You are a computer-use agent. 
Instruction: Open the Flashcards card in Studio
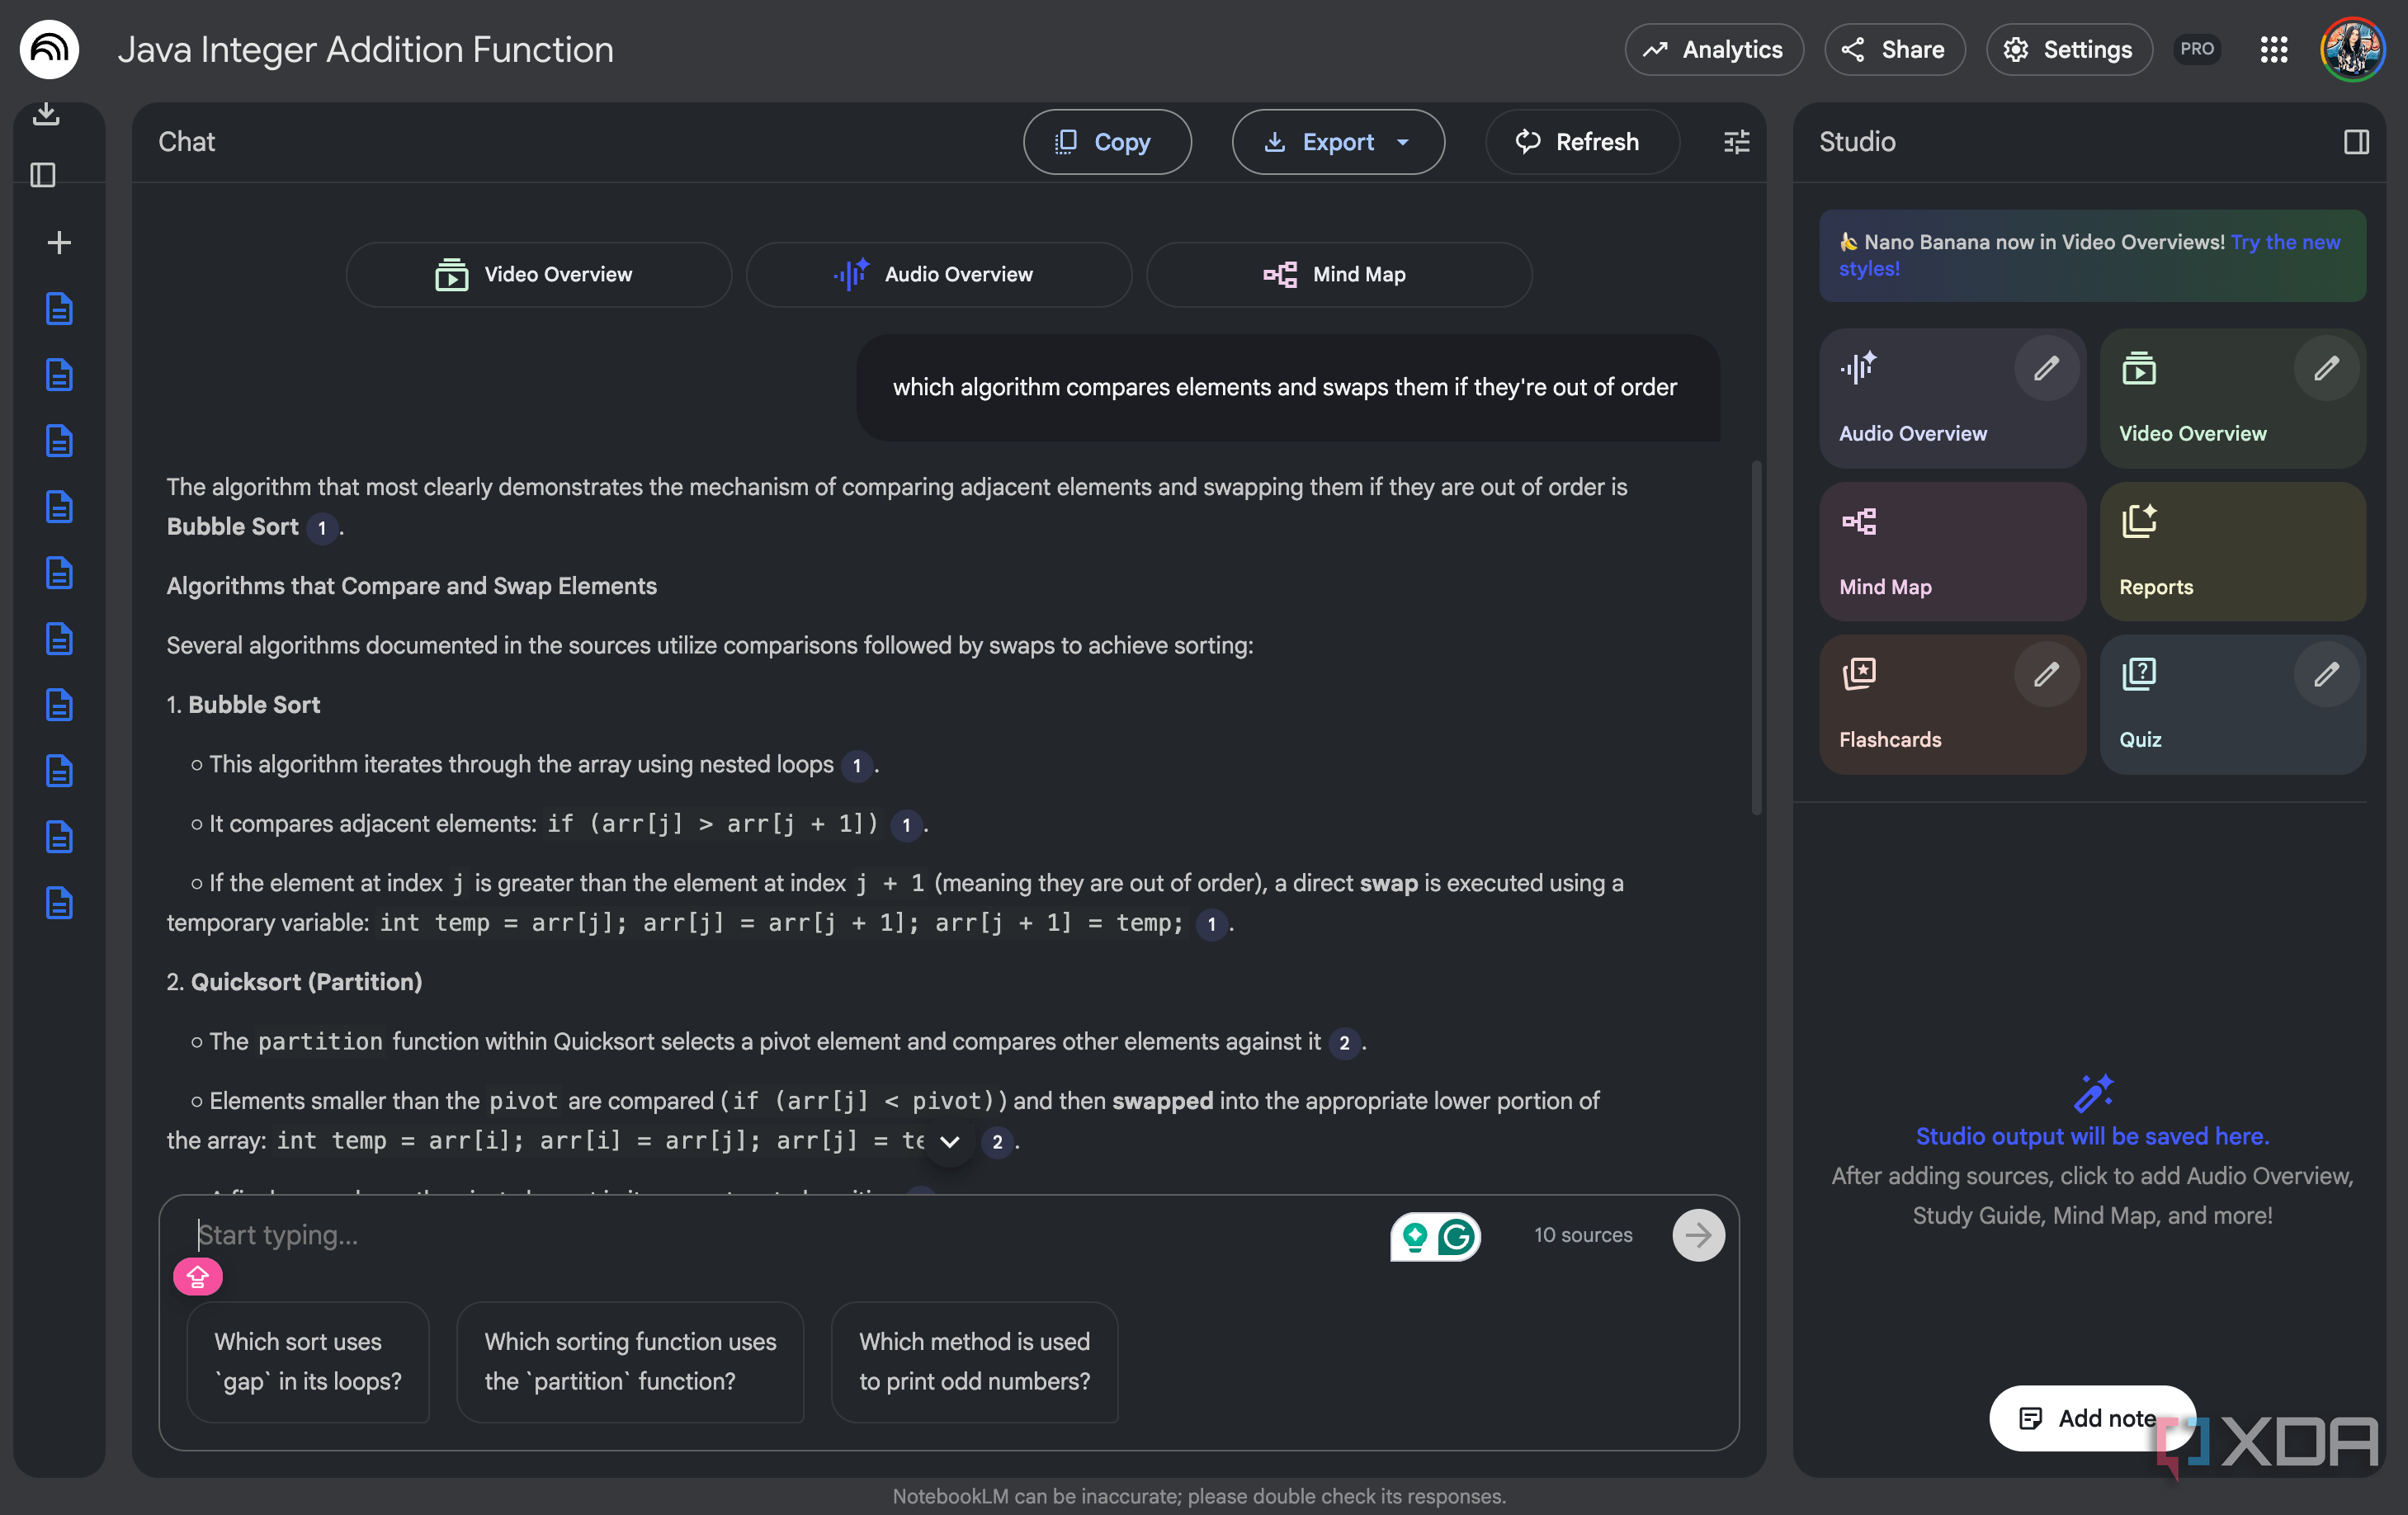click(1952, 704)
